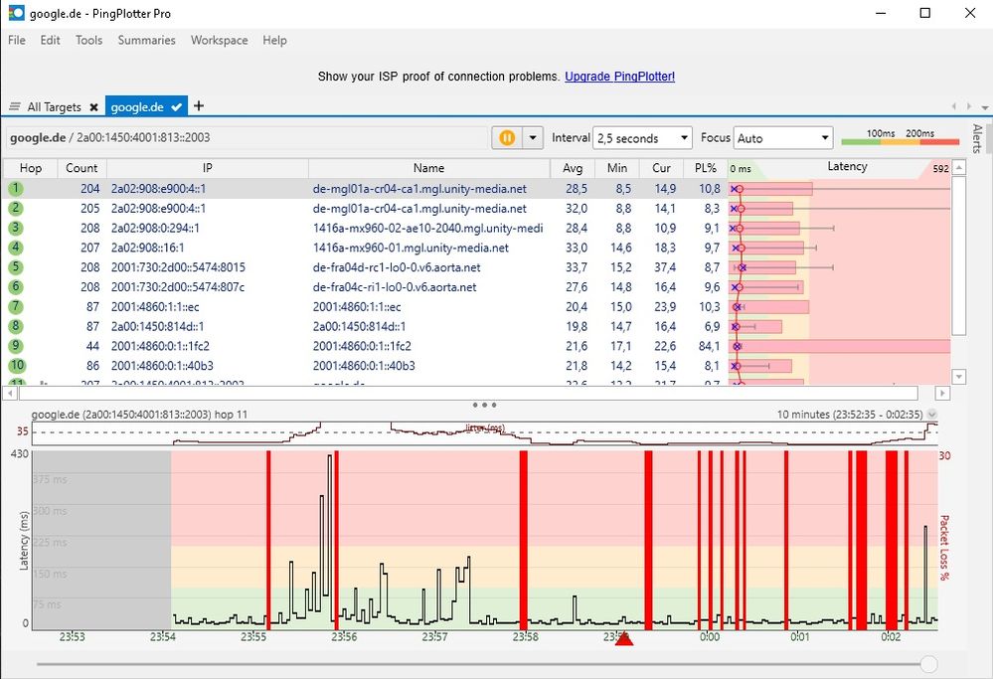Expand the timeline graph time range chevron

[932, 414]
